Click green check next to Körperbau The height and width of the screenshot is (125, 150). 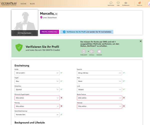tap(61, 89)
